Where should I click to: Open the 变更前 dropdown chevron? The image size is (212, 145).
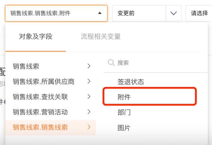[173, 13]
